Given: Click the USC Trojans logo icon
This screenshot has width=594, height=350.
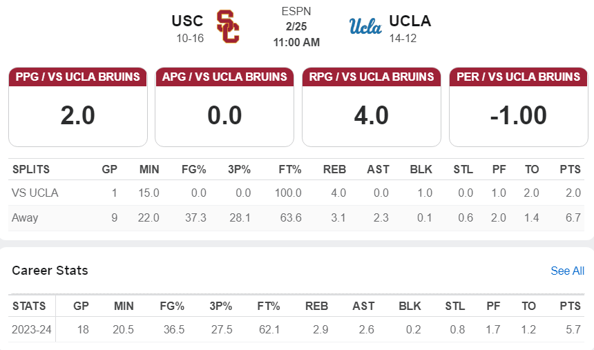Looking at the screenshot, I should pos(228,26).
